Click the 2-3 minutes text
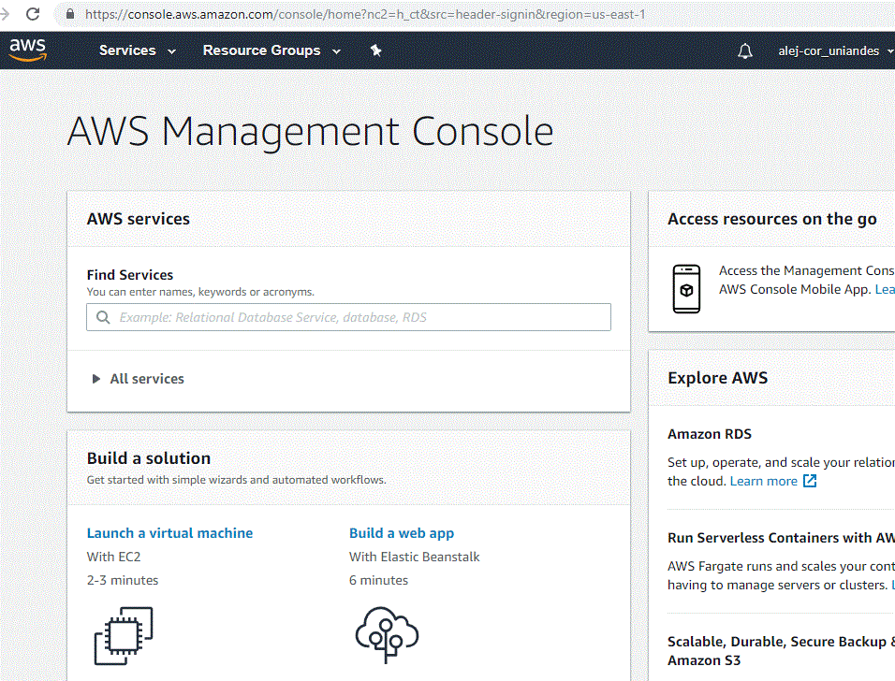The image size is (895, 681). coord(122,580)
